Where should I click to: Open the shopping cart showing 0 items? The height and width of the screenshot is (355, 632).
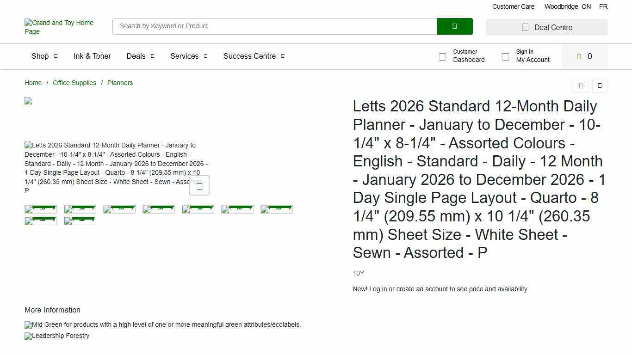(584, 56)
